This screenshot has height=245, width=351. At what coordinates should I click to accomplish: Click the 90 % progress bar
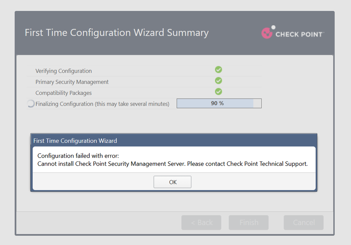(x=219, y=103)
